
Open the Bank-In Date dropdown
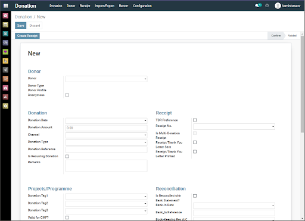[234, 206]
